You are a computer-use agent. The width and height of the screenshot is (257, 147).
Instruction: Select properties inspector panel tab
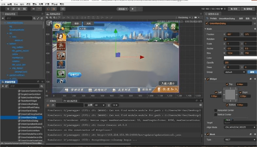212,14
